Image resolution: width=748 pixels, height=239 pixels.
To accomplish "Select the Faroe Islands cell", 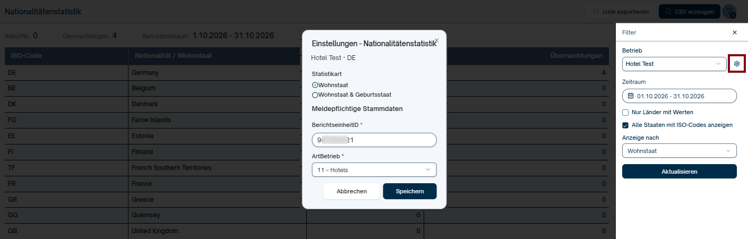I will (x=217, y=120).
